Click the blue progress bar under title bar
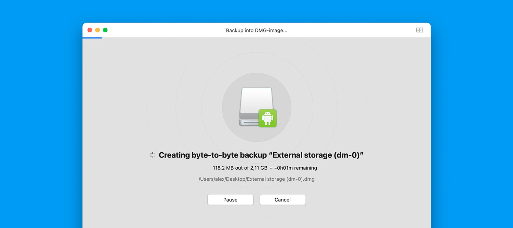Image resolution: width=513 pixels, height=228 pixels. pyautogui.click(x=92, y=38)
